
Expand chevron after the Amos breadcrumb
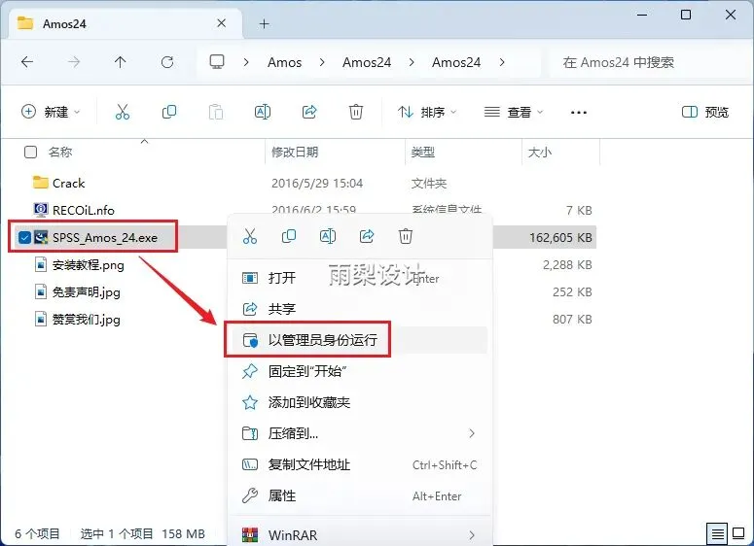tap(322, 62)
